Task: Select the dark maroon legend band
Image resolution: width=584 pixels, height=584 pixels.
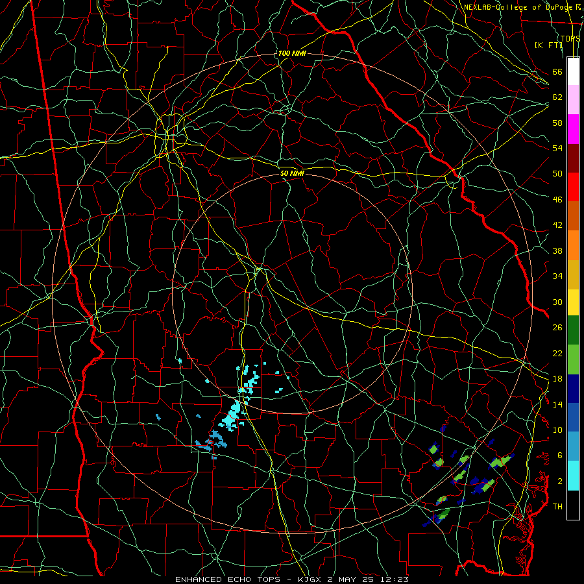Action: (573, 158)
